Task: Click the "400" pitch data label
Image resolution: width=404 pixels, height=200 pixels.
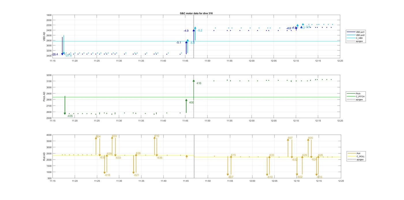Action: pos(192,102)
